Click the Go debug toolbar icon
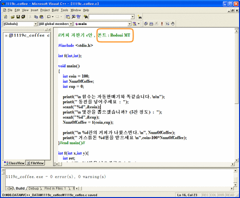The height and width of the screenshot is (198, 240). coord(167,24)
